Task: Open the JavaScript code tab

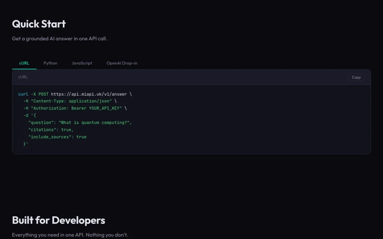Action: click(82, 63)
